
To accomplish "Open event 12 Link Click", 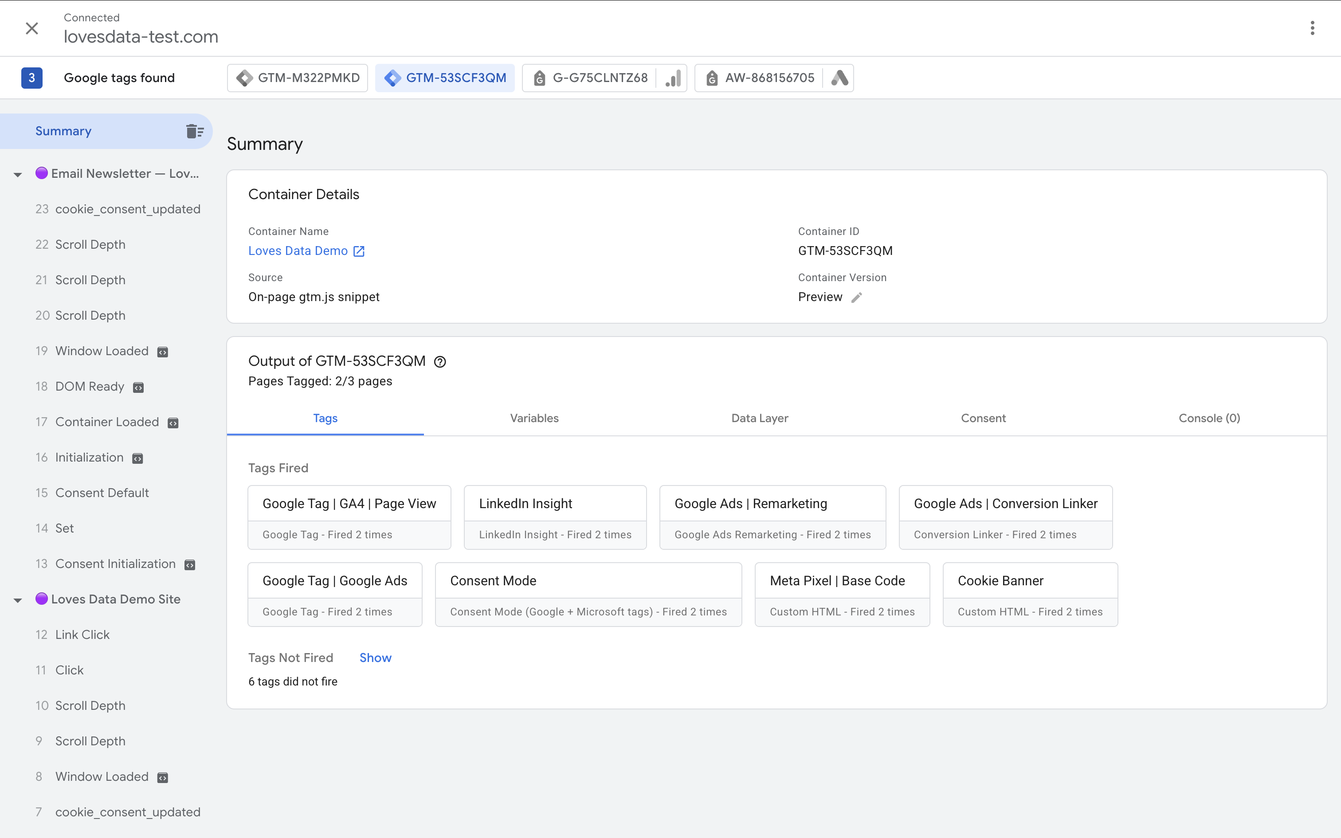I will click(x=73, y=634).
